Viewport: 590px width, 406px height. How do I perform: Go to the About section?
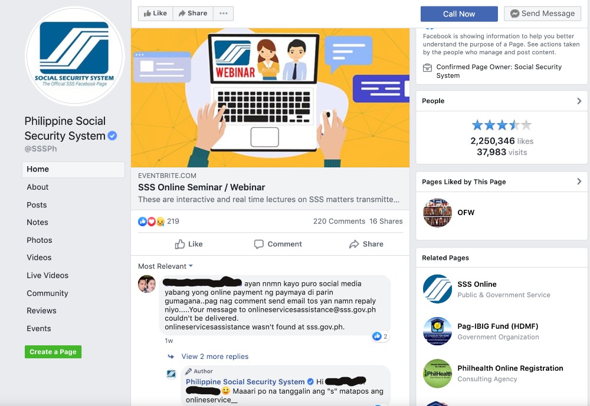pyautogui.click(x=37, y=187)
